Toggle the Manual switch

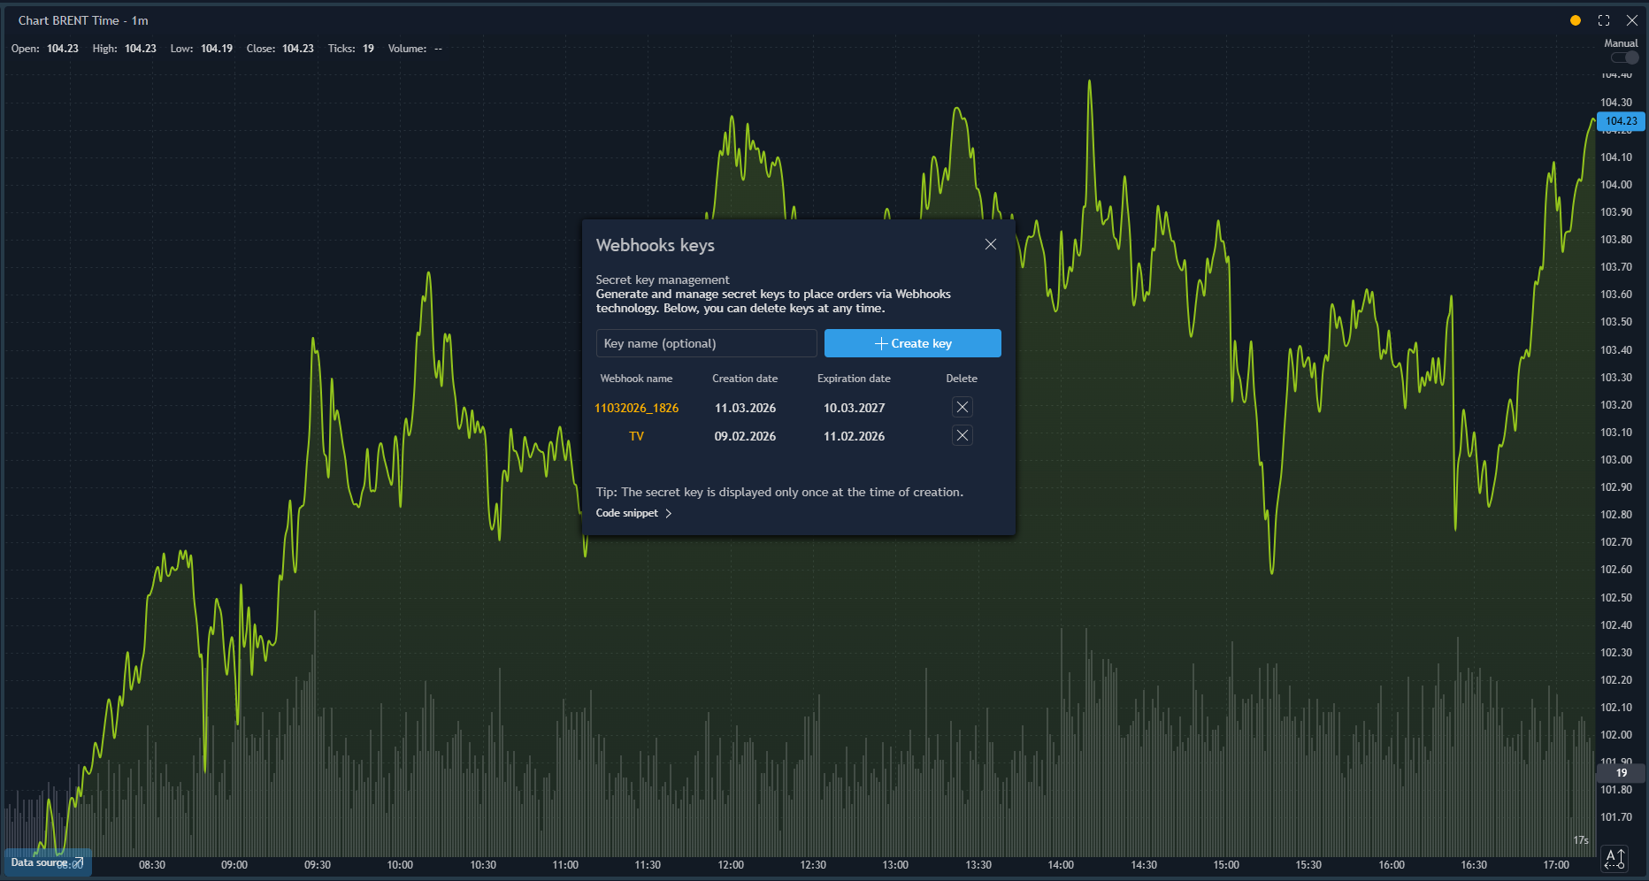point(1624,57)
